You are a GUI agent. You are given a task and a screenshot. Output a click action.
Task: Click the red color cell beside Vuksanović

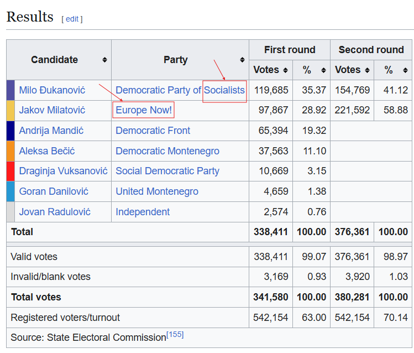11,171
